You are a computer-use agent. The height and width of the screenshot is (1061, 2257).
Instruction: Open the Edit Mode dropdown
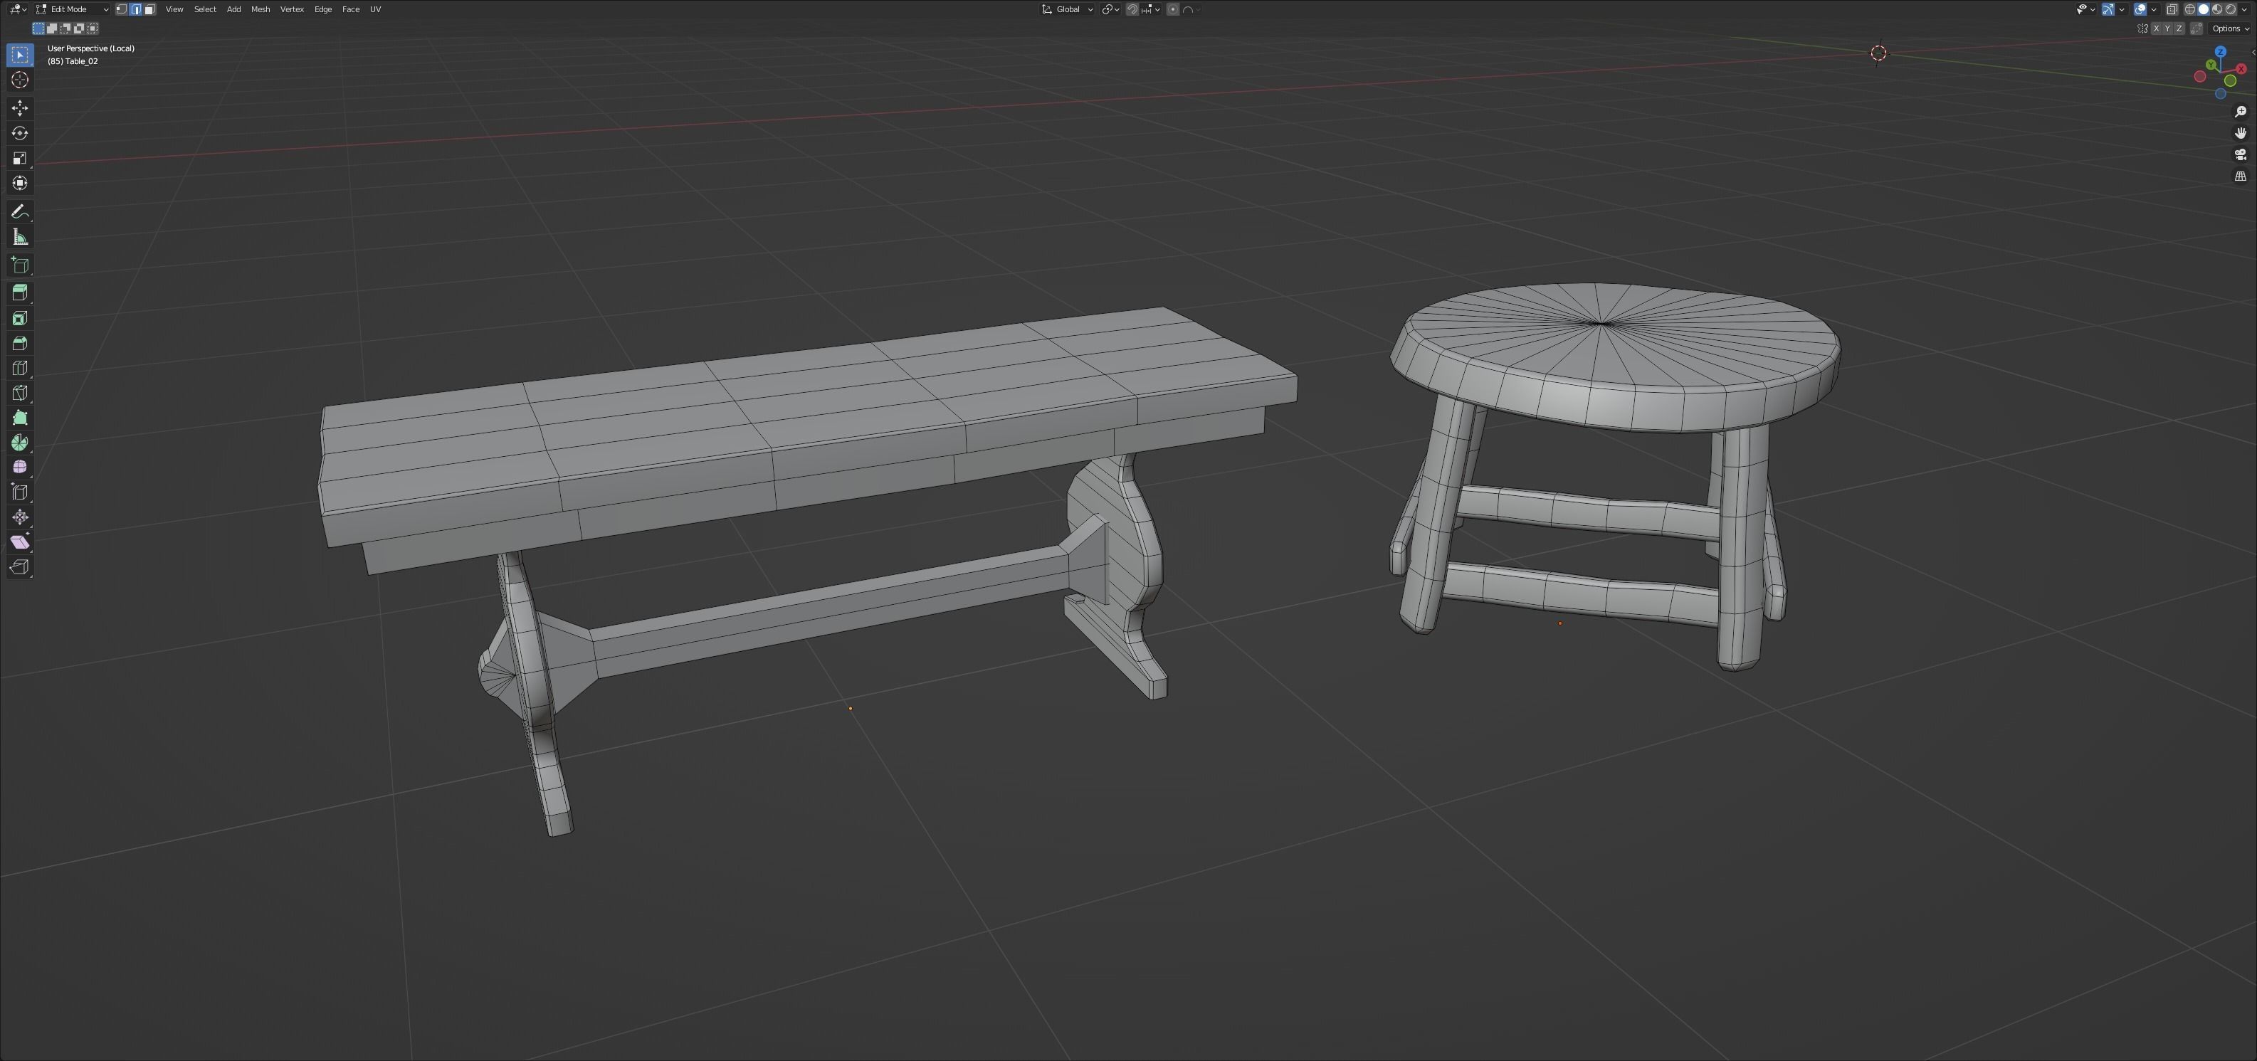[72, 10]
